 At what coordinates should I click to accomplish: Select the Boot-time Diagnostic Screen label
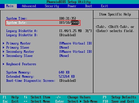(x=31, y=81)
